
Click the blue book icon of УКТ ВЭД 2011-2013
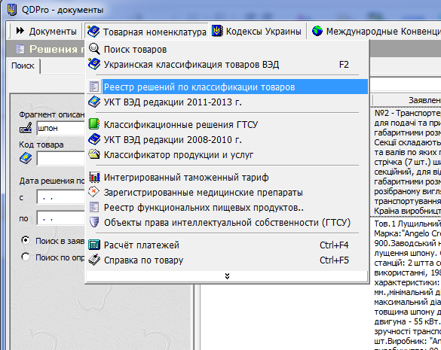(94, 102)
